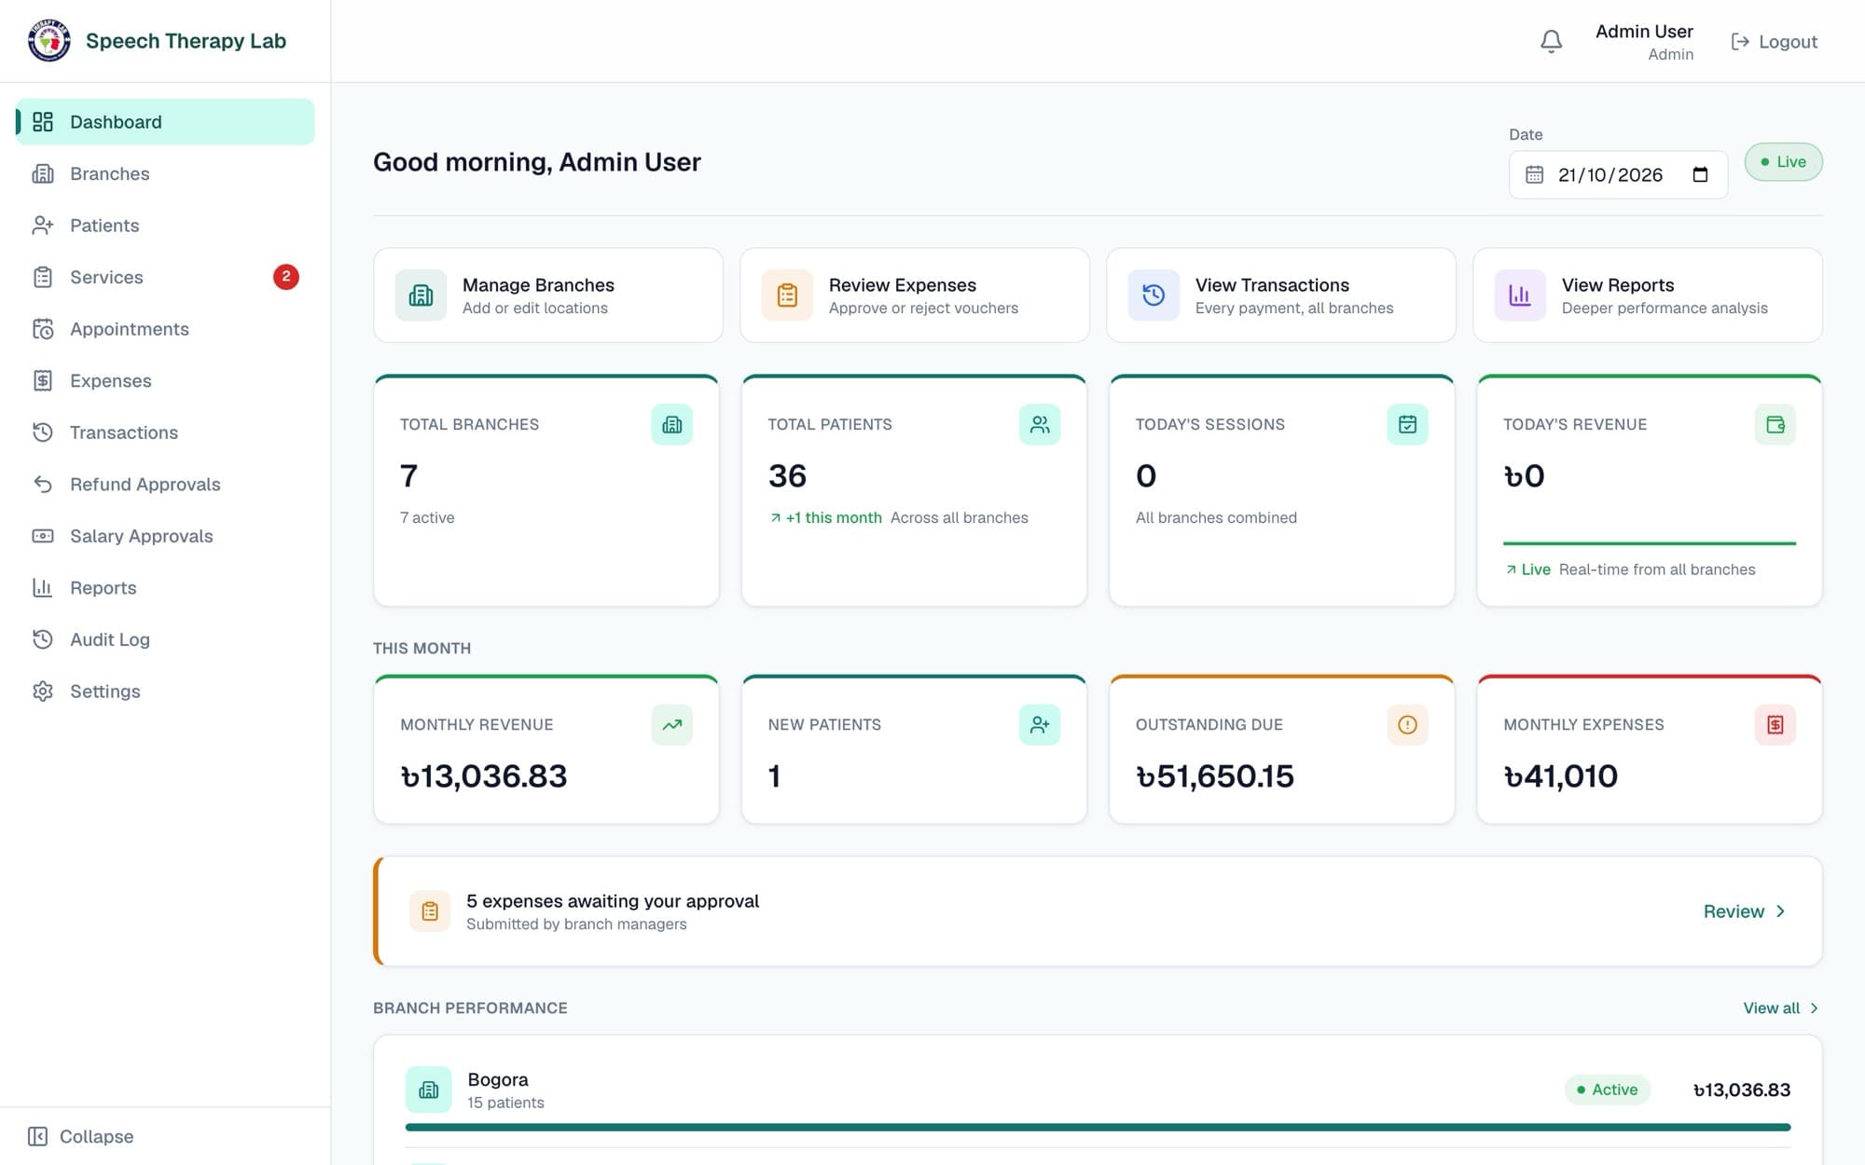The height and width of the screenshot is (1165, 1865).
Task: Open the Patients menu item
Action: coord(165,226)
